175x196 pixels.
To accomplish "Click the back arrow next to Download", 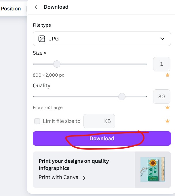I will point(36,7).
